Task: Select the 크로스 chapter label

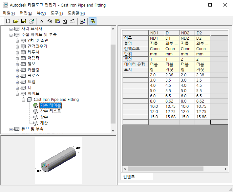Action: [33, 76]
